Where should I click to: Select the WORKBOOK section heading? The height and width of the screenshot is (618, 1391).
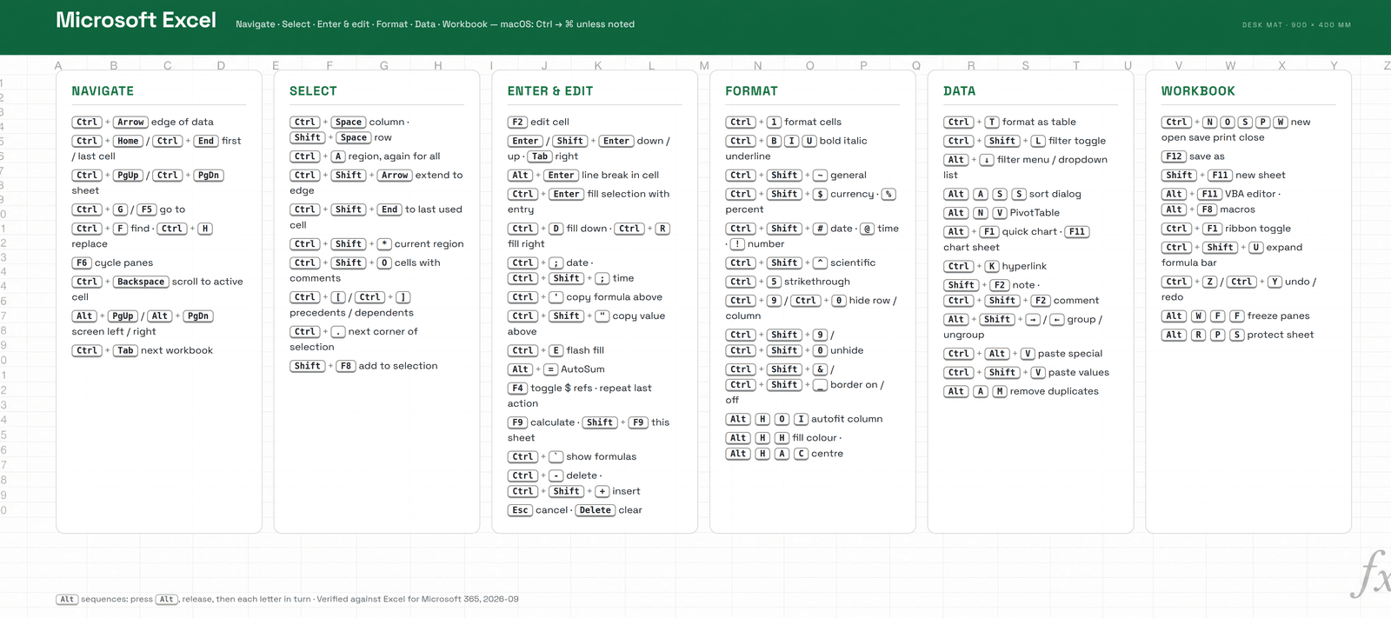(1198, 91)
